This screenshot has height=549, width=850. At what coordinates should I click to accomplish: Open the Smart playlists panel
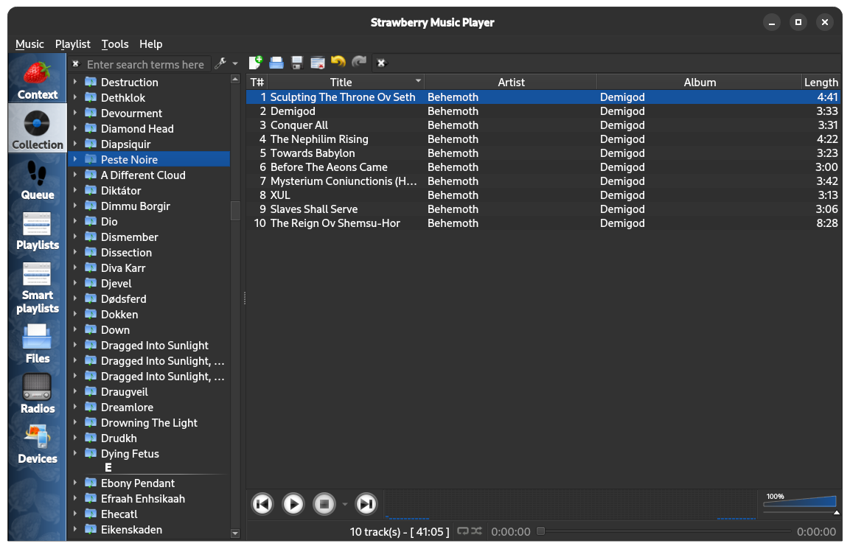point(38,287)
